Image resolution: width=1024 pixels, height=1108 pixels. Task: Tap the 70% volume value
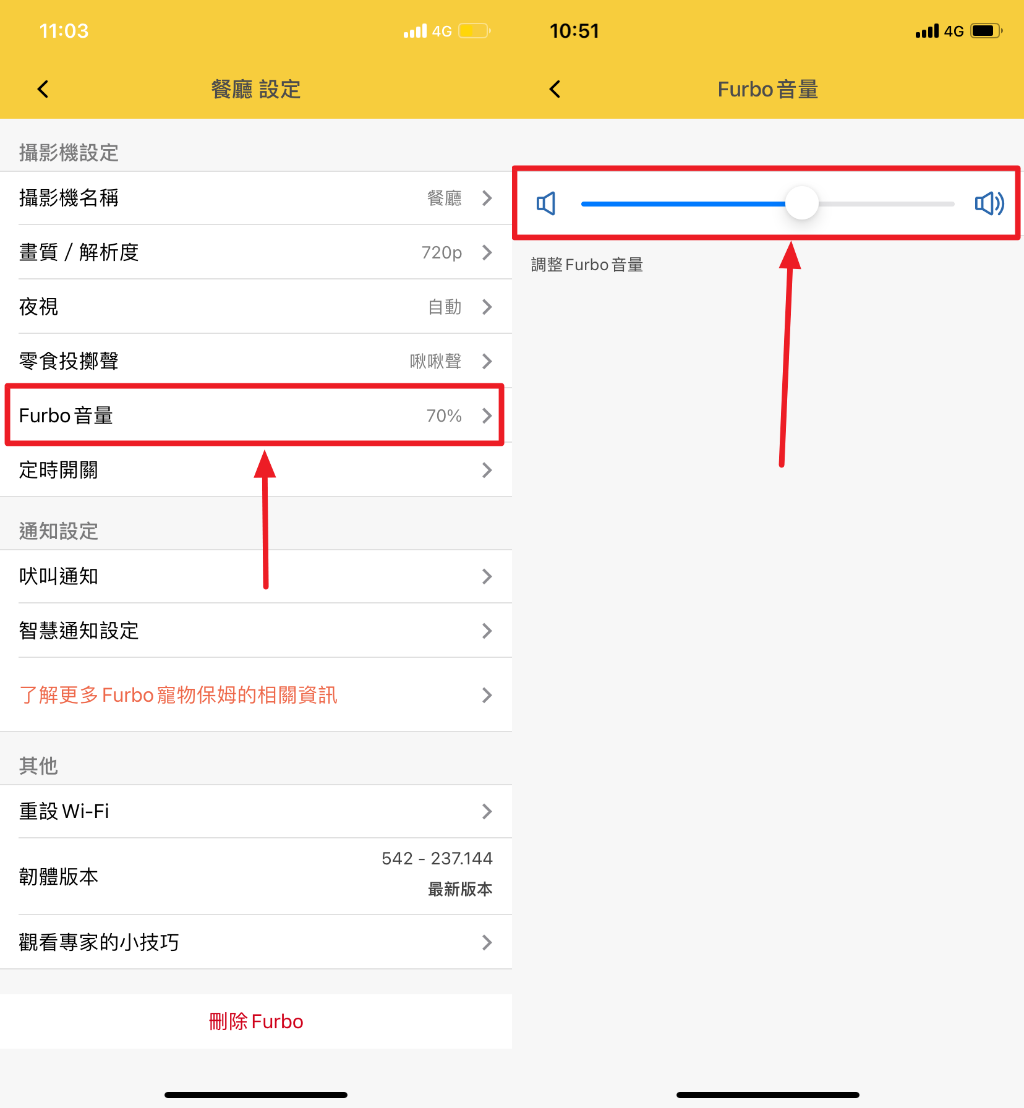pos(444,415)
